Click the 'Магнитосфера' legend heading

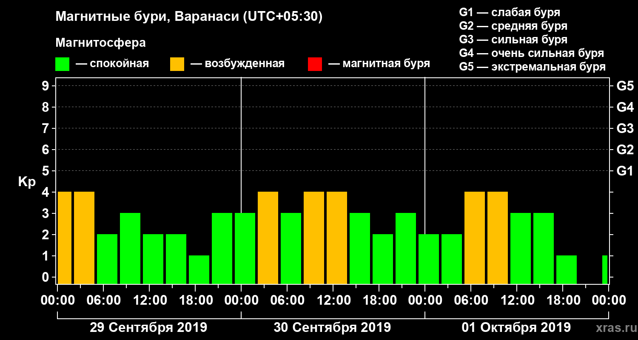pyautogui.click(x=101, y=43)
